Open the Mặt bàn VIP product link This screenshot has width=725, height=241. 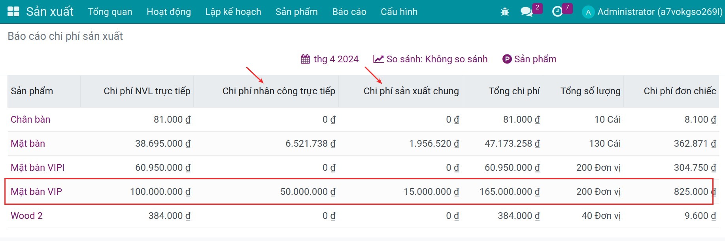[x=36, y=192]
